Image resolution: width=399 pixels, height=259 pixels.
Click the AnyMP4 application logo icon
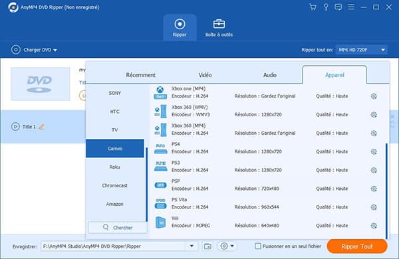coord(13,7)
